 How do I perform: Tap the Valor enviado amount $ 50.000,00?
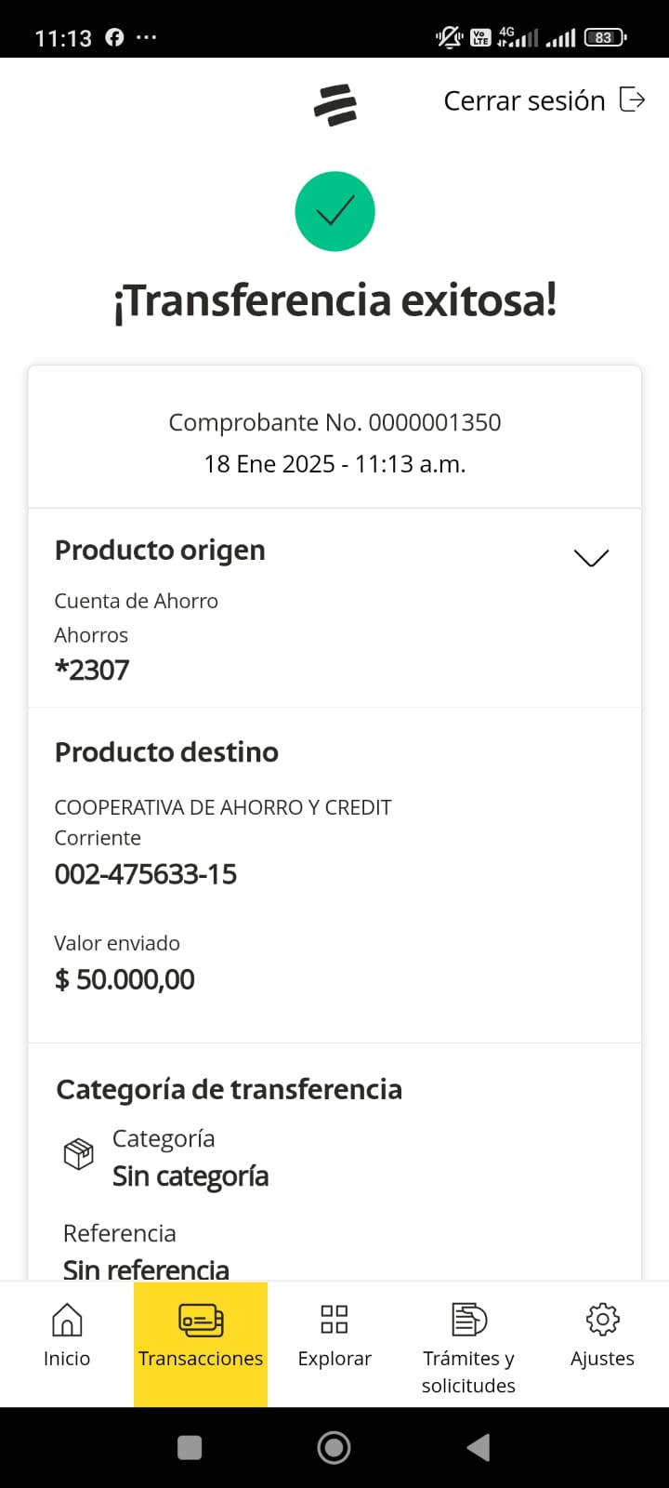tap(125, 979)
